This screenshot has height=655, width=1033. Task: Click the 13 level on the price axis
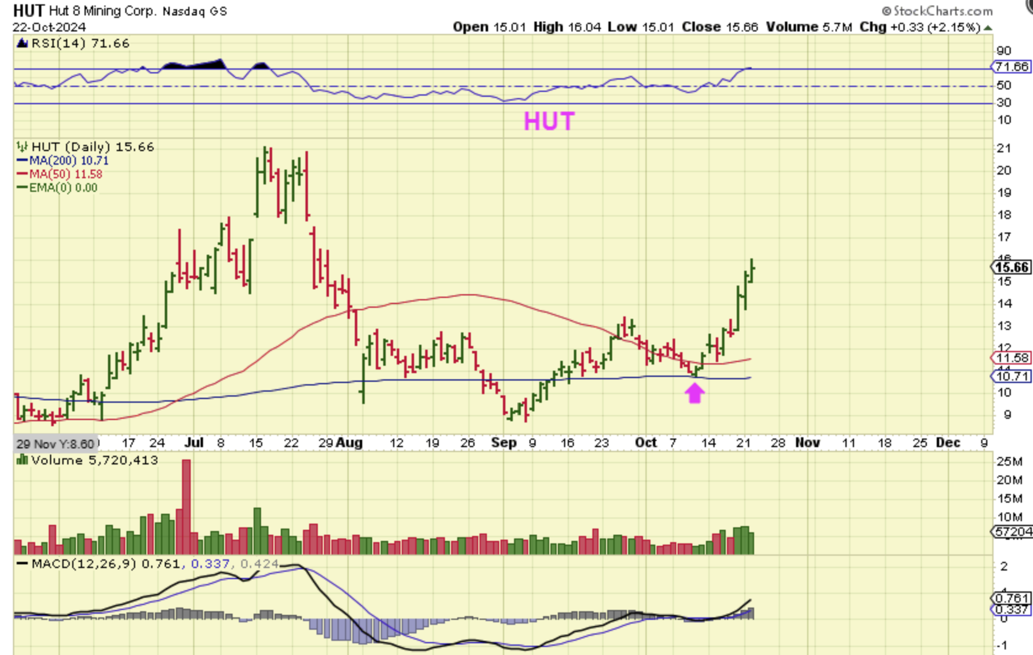1004,326
